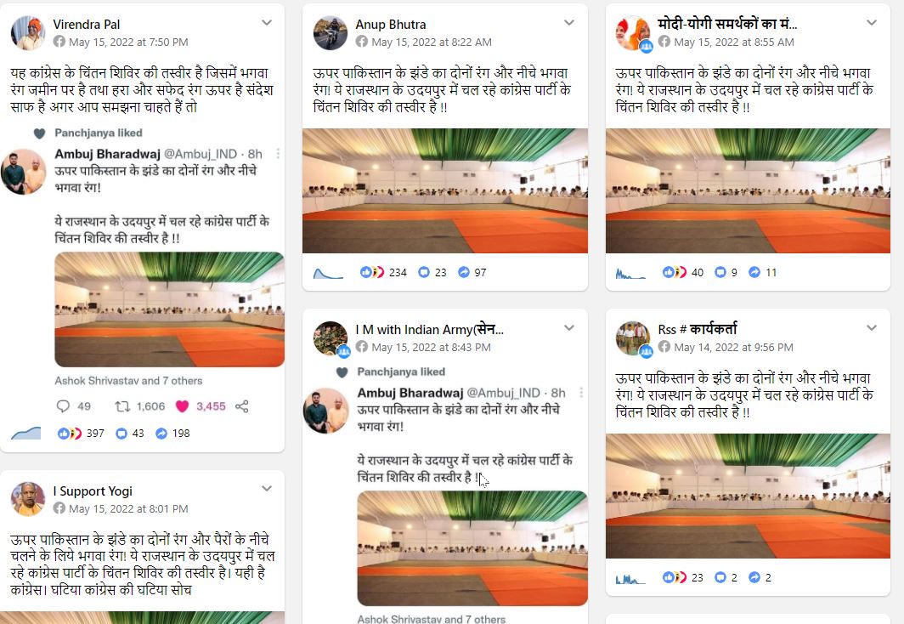Image resolution: width=904 pixels, height=624 pixels.
Task: Click the pink heart icon showing 3,455
Action: click(182, 406)
